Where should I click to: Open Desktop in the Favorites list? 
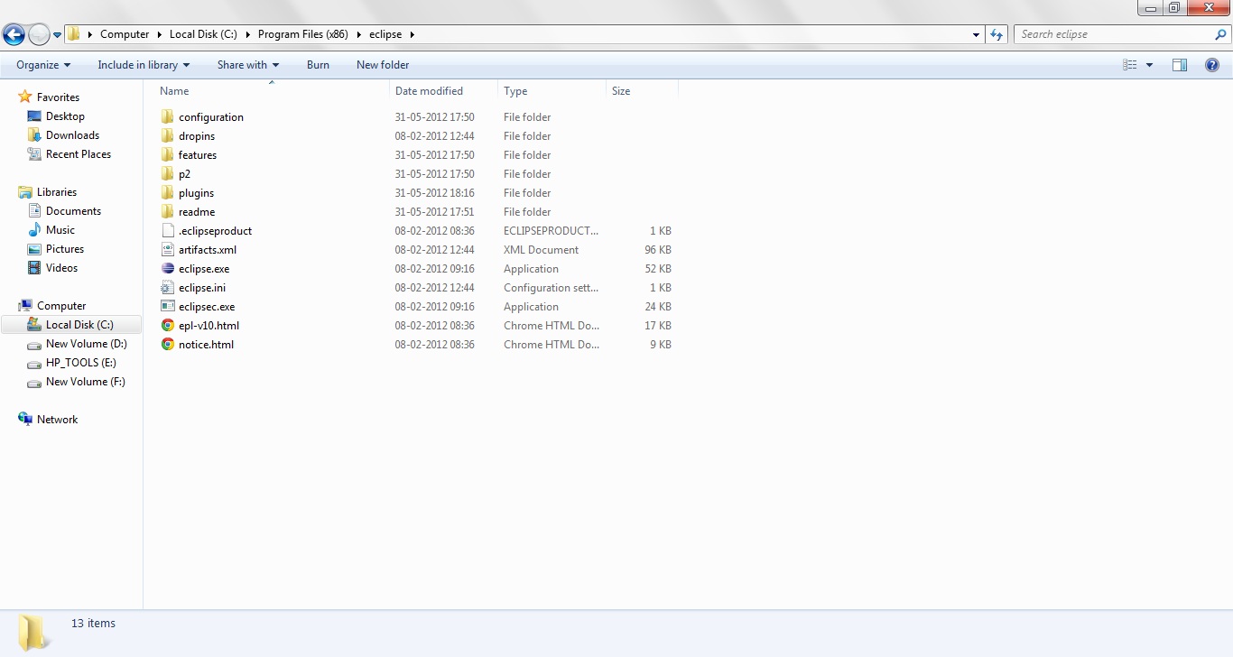coord(65,116)
